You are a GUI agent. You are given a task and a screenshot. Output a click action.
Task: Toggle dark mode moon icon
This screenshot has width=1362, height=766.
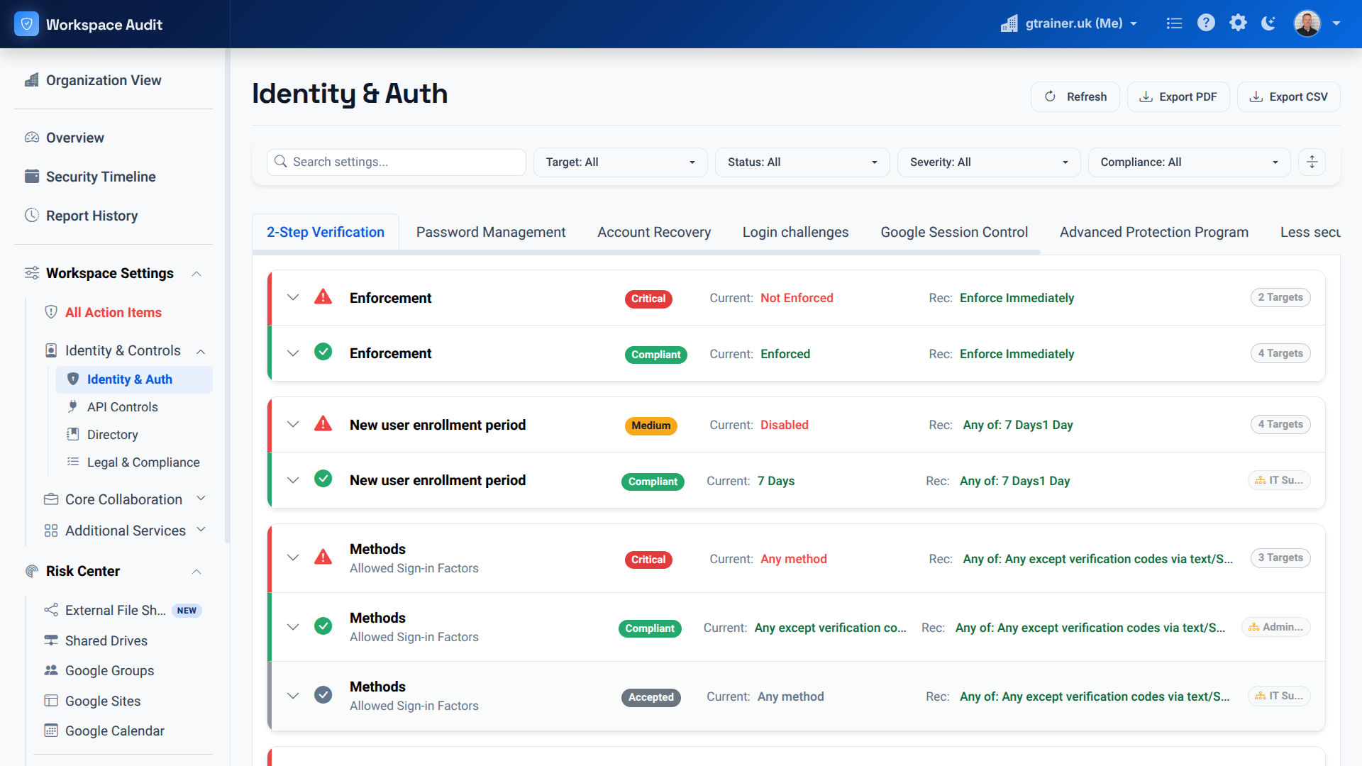click(1269, 23)
